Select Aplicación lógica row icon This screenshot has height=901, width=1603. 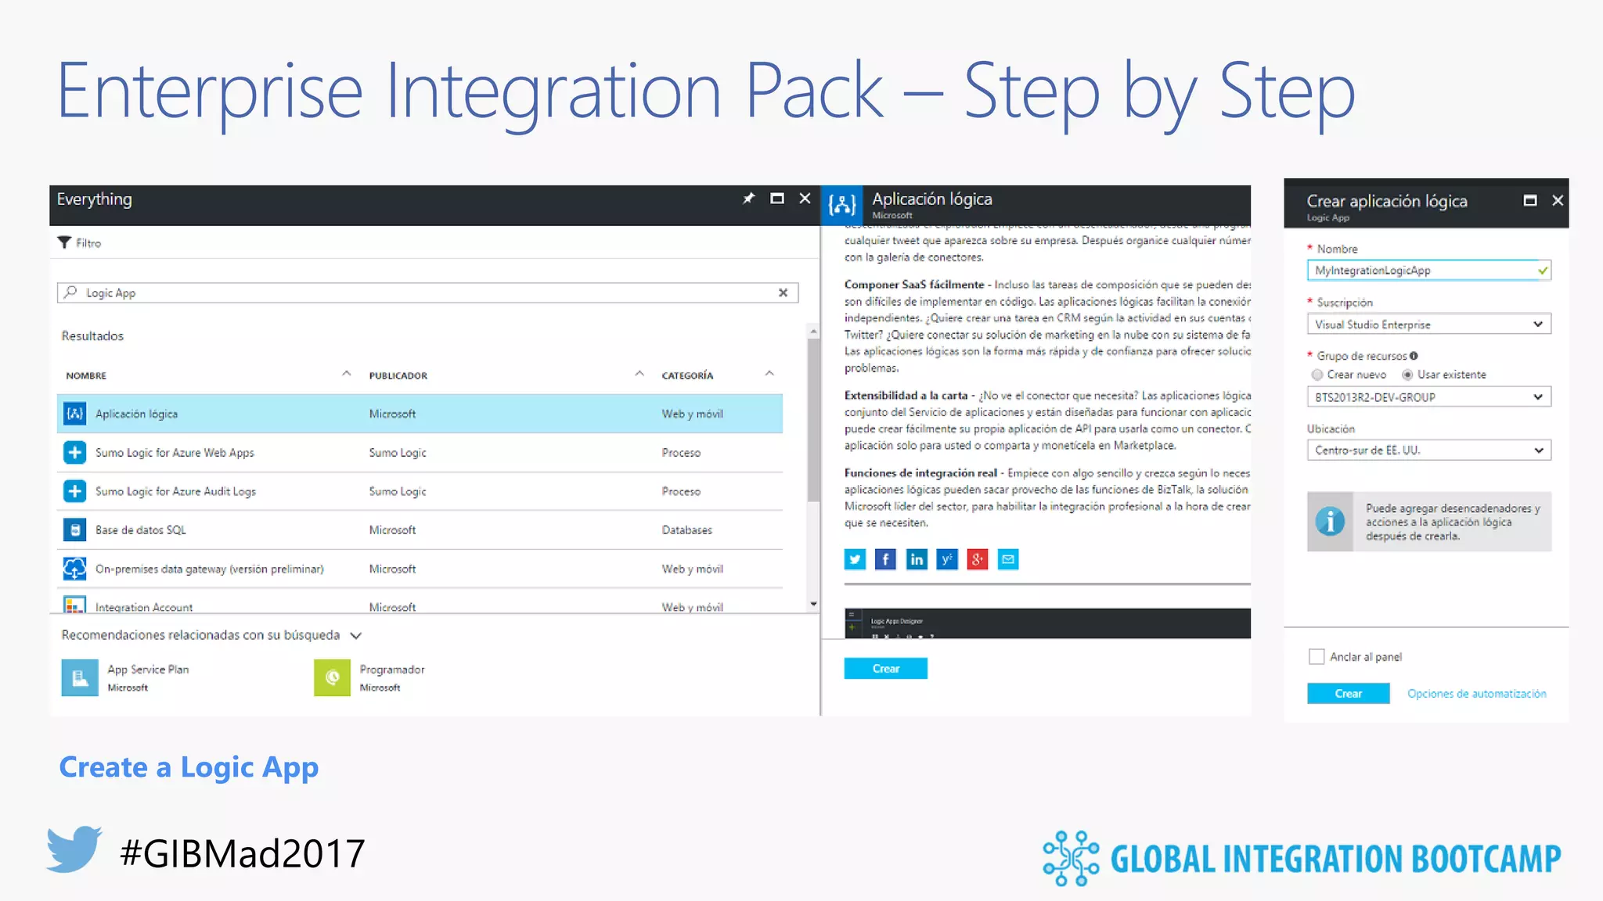point(74,414)
